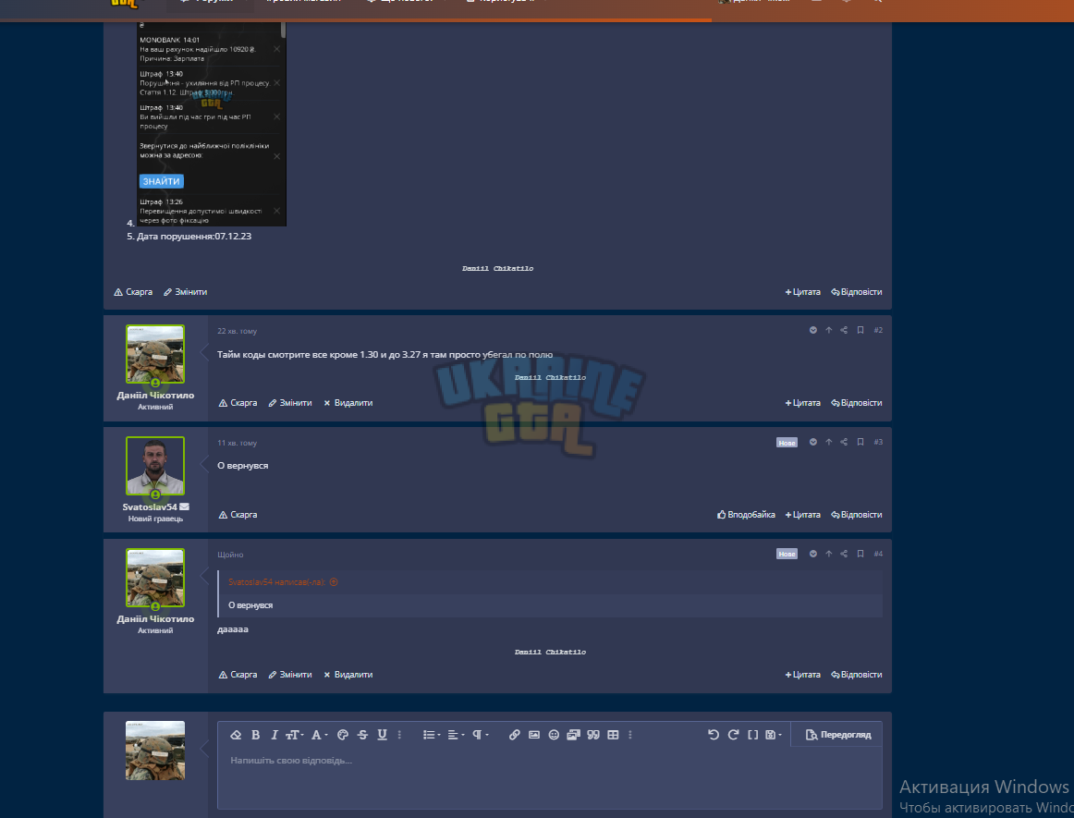This screenshot has height=818, width=1074.
Task: Expand more insert options in editor
Action: 630,735
